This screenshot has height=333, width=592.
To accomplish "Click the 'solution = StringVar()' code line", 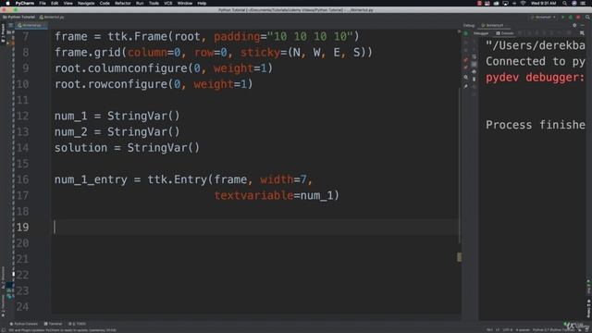I will coord(127,148).
